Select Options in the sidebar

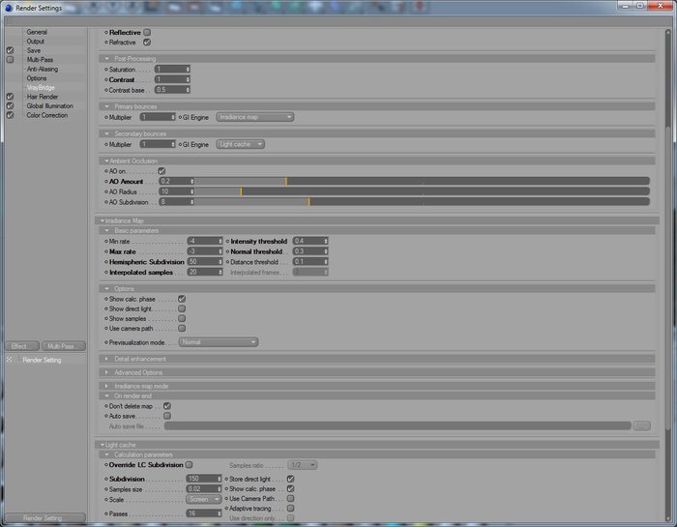click(x=37, y=78)
